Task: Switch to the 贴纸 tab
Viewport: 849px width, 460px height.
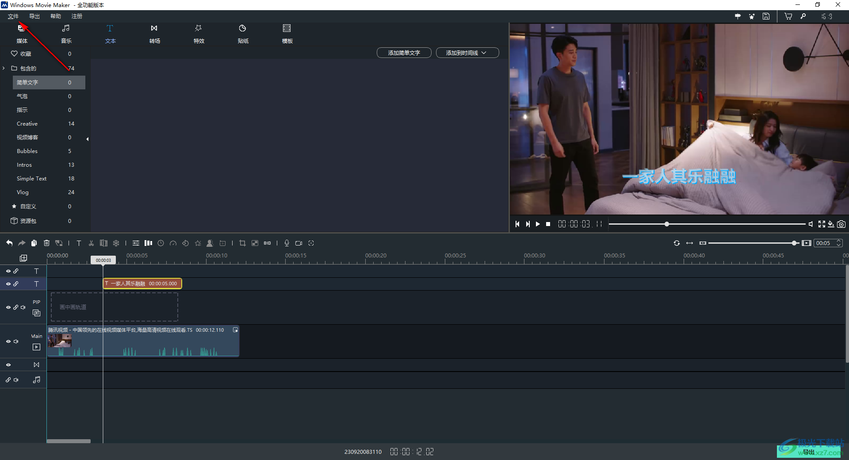Action: tap(243, 34)
